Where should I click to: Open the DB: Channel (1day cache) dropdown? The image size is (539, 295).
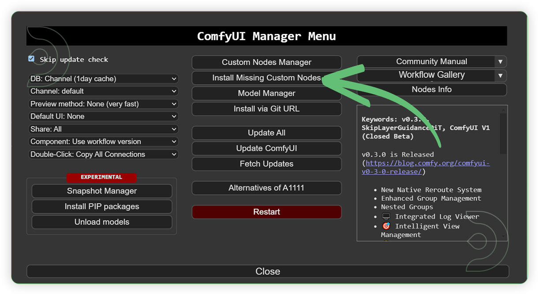(103, 78)
